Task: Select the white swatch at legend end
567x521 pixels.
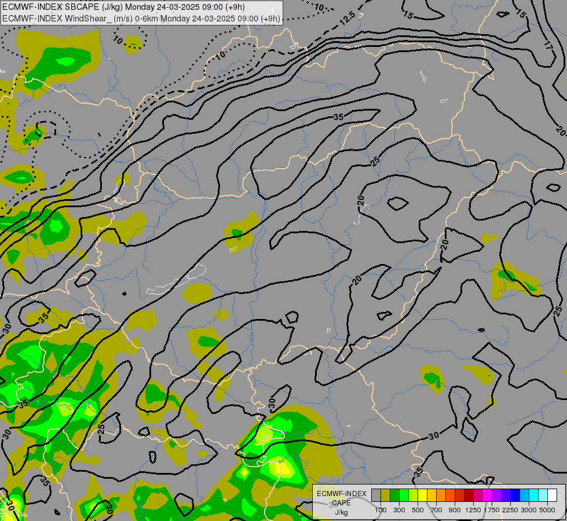Action: coord(552,495)
